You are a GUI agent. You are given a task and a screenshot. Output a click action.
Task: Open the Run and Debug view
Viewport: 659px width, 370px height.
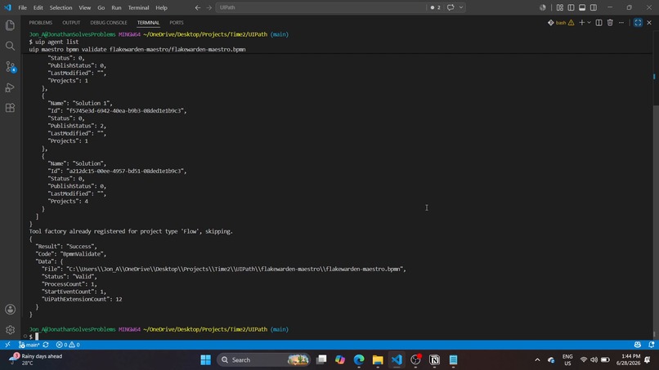pos(10,87)
